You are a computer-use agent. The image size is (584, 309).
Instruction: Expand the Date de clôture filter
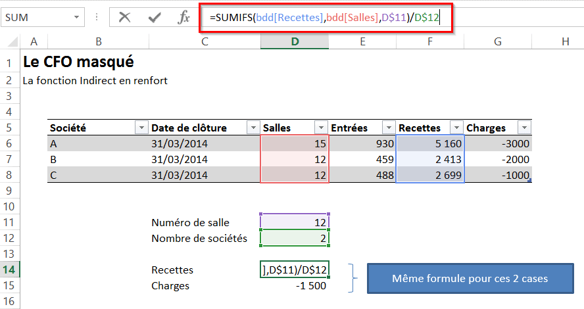pos(252,128)
